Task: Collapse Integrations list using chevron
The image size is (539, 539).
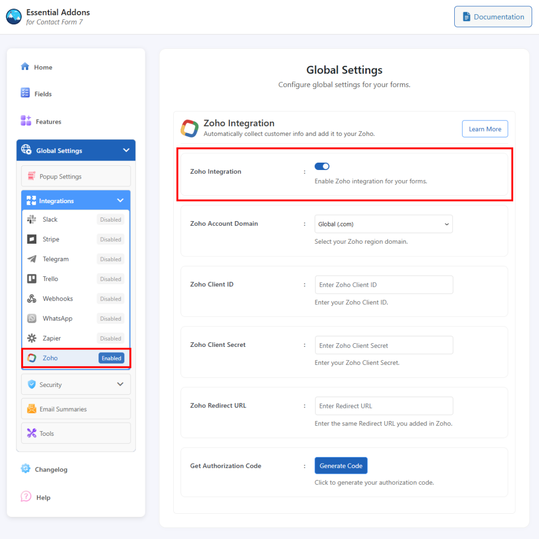Action: pyautogui.click(x=121, y=201)
